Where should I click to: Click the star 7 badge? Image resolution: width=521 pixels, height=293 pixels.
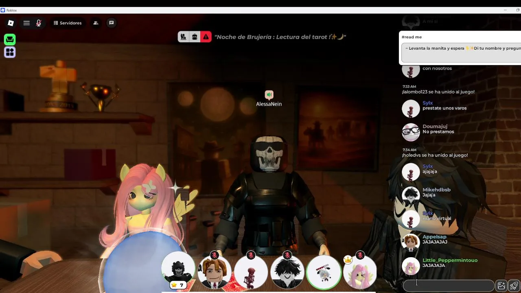pyautogui.click(x=178, y=285)
